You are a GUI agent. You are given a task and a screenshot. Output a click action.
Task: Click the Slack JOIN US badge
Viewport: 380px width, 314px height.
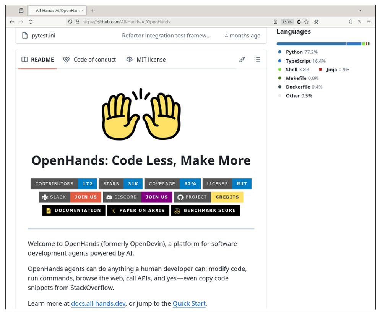86,197
